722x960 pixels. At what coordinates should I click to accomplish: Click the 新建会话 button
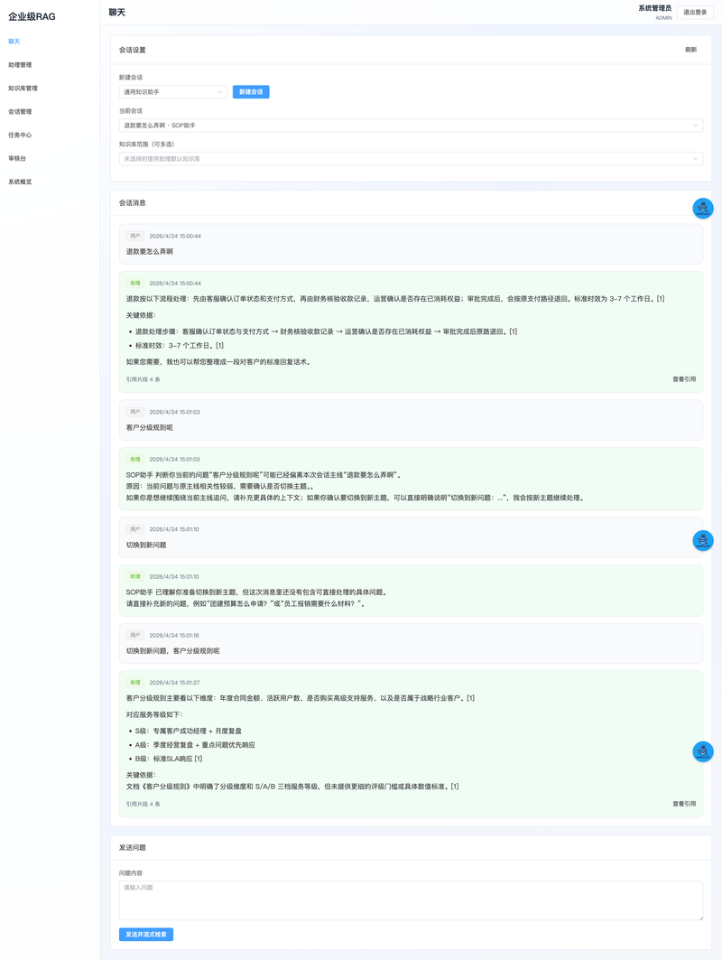click(x=251, y=92)
